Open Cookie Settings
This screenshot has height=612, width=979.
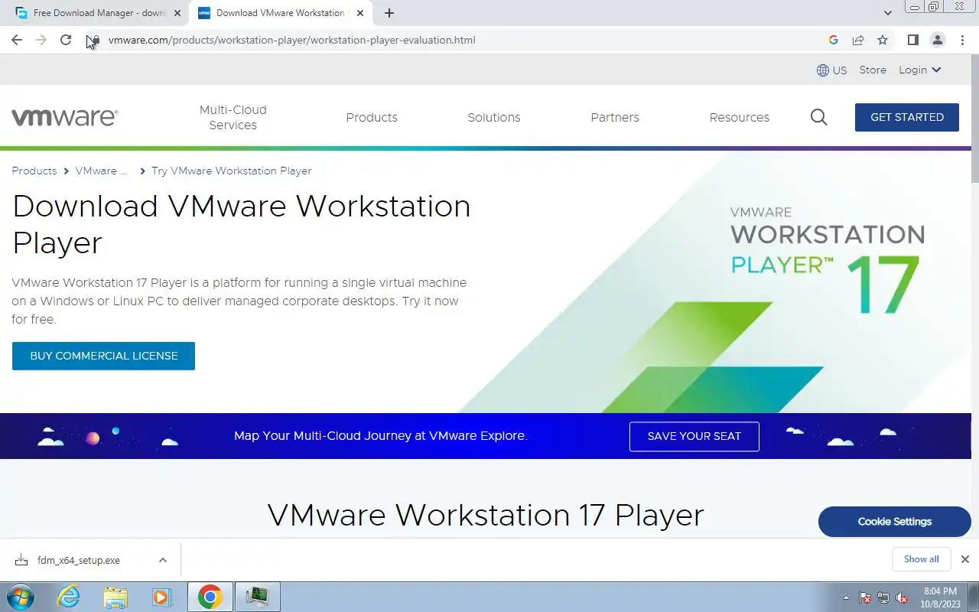895,522
